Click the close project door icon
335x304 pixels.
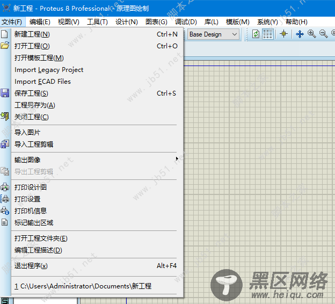coord(5,117)
